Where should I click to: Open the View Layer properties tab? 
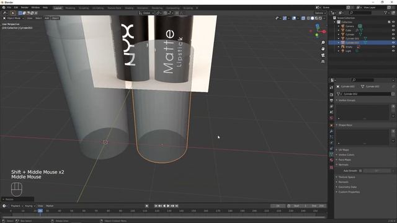331,107
